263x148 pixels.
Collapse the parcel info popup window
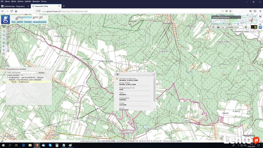coord(154,74)
